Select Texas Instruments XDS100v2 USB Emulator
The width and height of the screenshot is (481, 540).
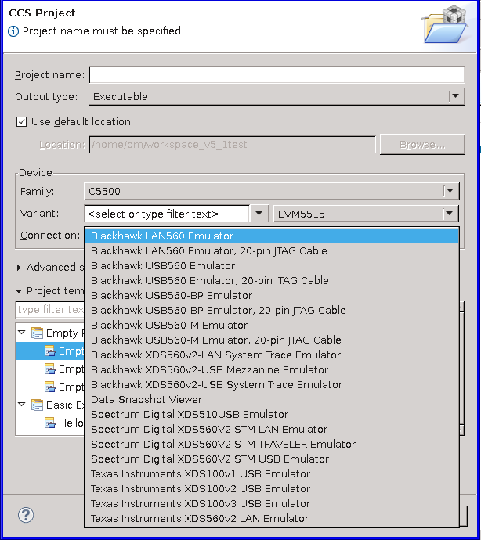click(272, 488)
